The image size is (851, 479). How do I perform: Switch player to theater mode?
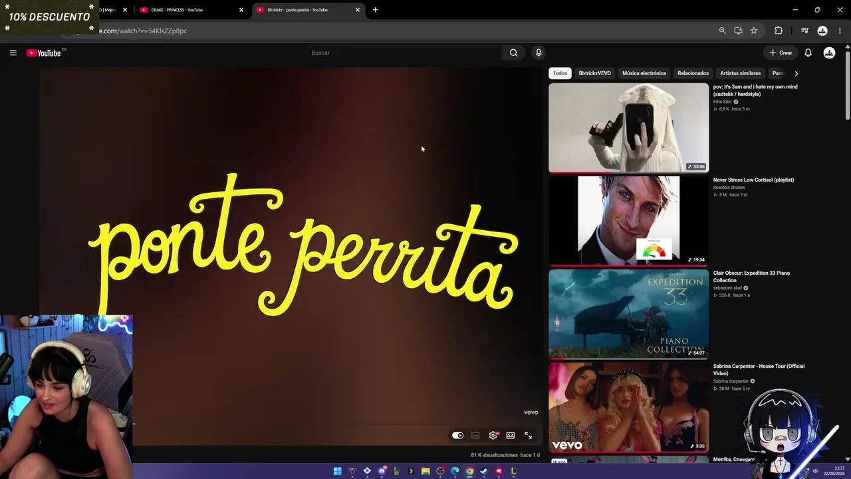pos(511,435)
